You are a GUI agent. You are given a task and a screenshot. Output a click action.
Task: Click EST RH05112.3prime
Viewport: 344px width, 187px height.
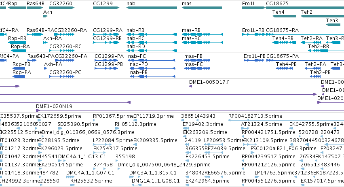tap(117, 128)
